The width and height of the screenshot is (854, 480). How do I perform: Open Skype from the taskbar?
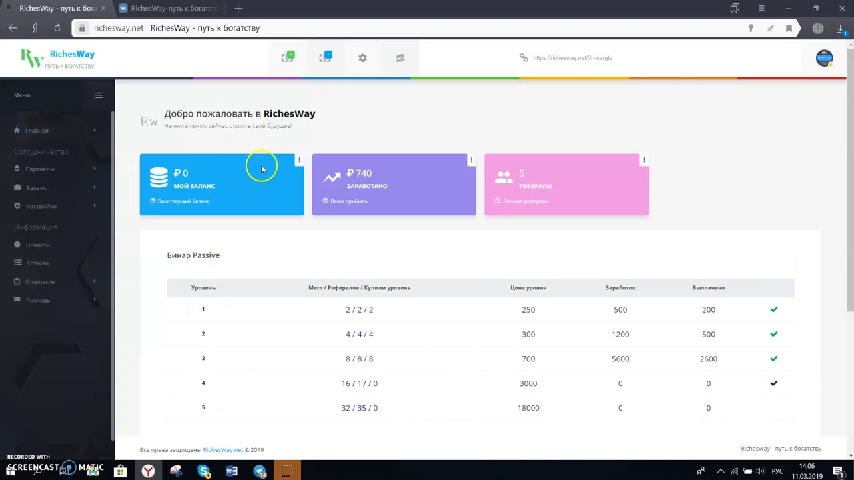tap(204, 471)
